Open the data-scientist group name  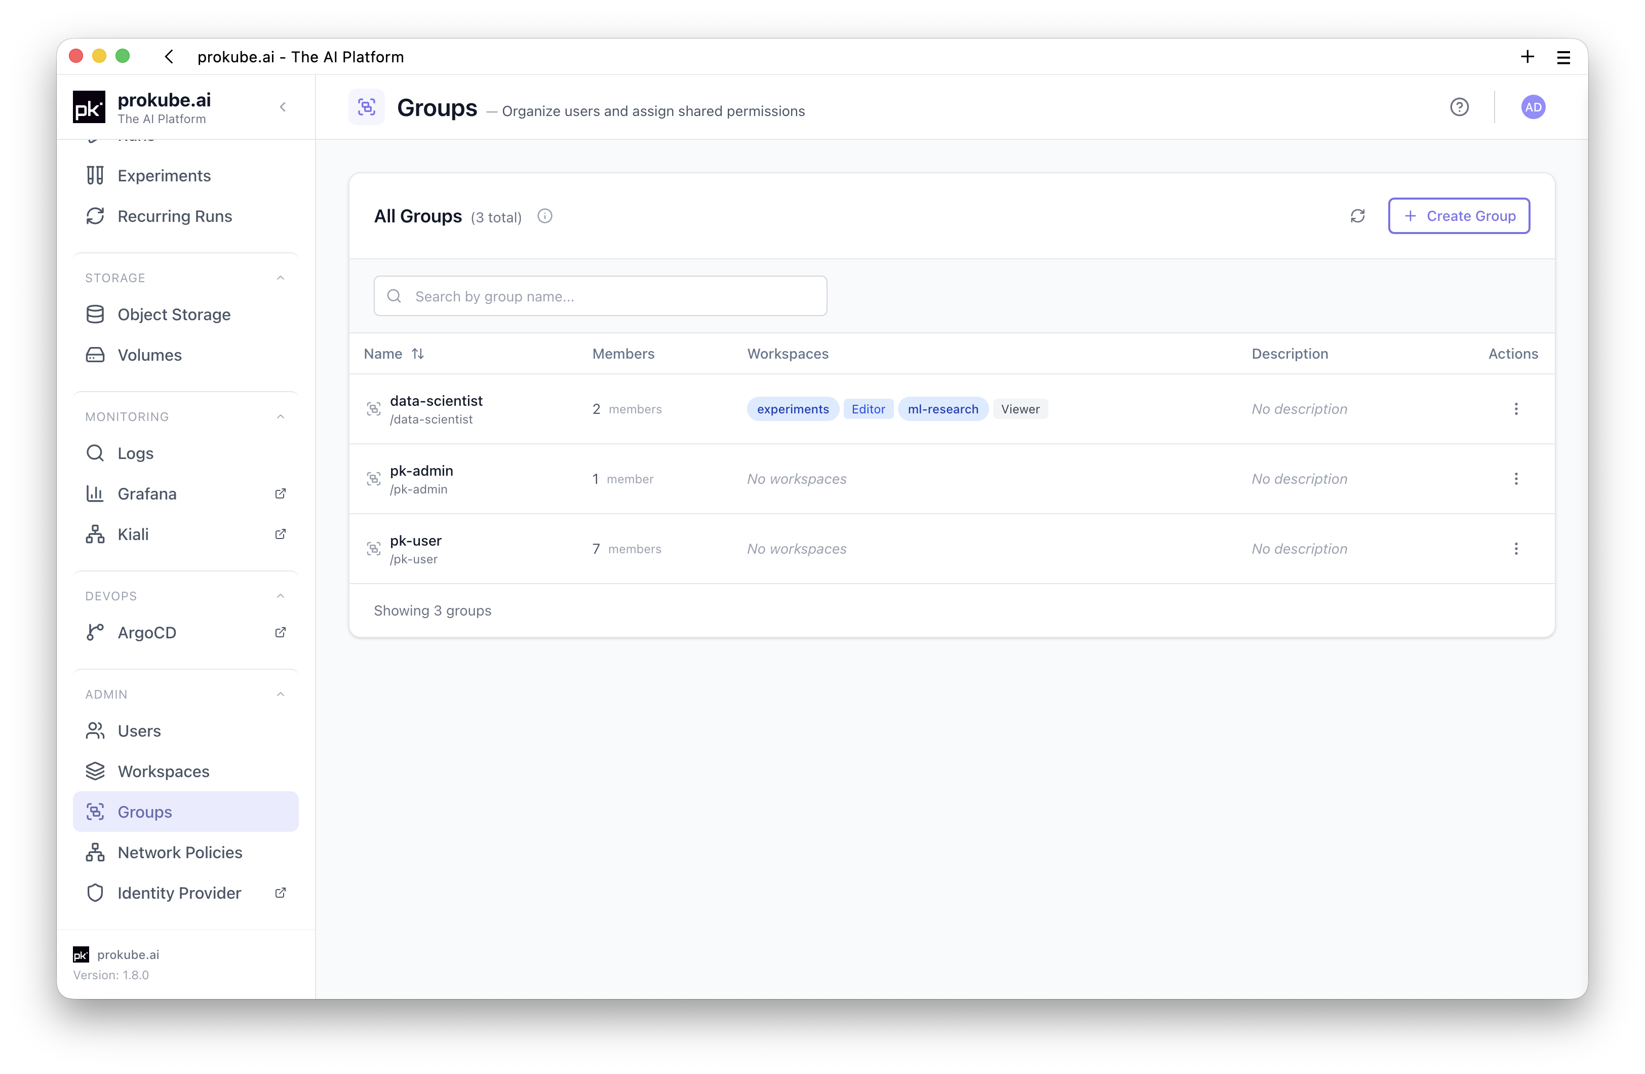click(436, 400)
